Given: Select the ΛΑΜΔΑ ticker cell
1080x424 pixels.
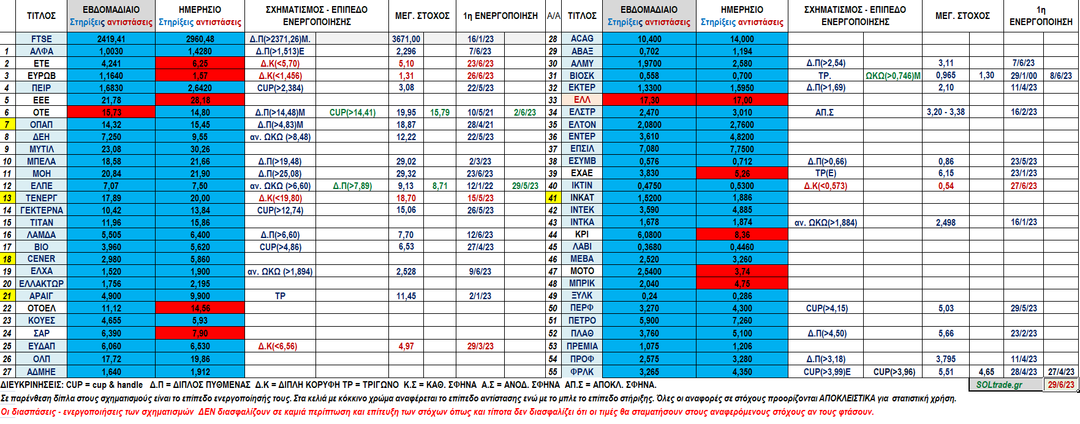Looking at the screenshot, I should (x=41, y=235).
